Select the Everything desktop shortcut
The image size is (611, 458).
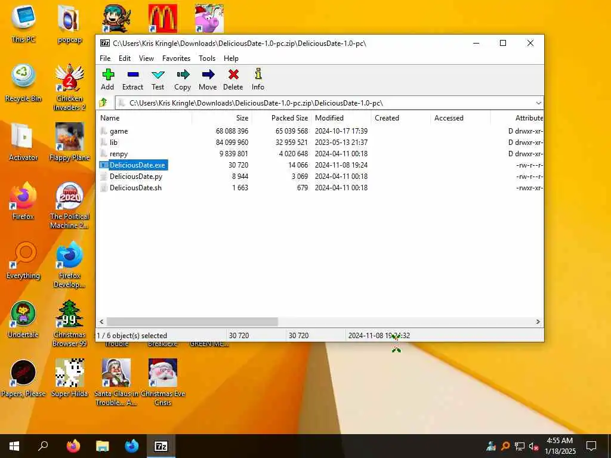point(23,260)
